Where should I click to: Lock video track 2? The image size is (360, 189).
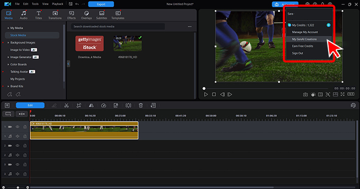25,145
